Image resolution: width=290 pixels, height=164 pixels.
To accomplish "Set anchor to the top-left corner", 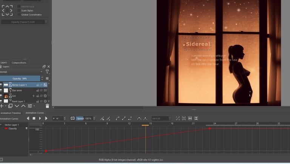I will click(x=3, y=6).
